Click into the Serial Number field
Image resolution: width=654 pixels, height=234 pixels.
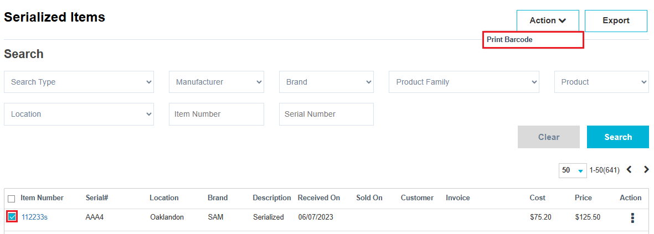326,114
